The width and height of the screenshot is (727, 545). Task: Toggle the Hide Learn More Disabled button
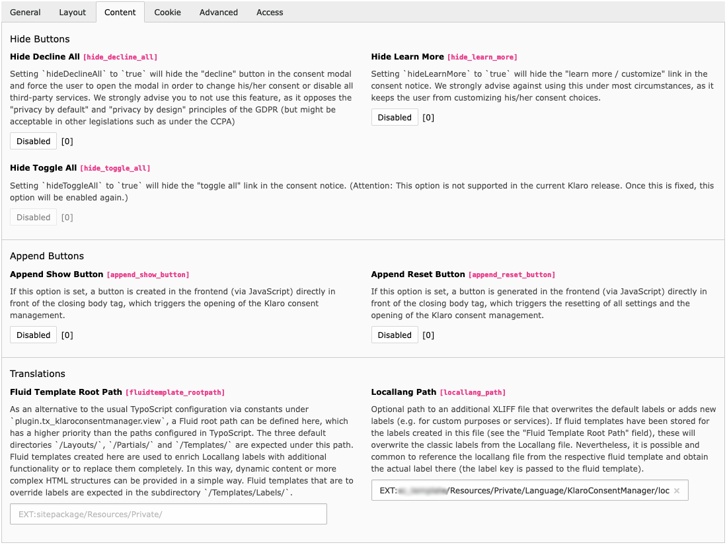click(395, 117)
